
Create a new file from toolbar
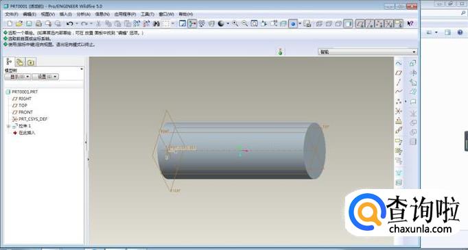point(10,23)
